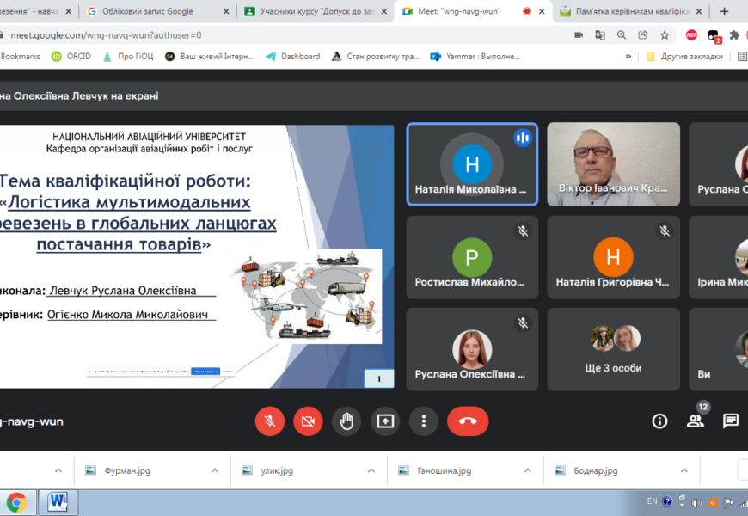This screenshot has height=516, width=748.
Task: Open the chat with everyone panel
Action: point(731,421)
